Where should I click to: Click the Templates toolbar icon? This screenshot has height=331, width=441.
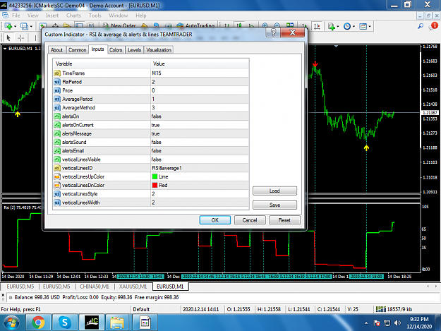click(x=363, y=26)
